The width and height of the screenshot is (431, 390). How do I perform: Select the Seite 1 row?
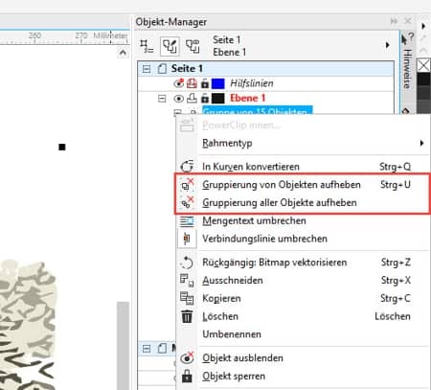click(x=265, y=69)
